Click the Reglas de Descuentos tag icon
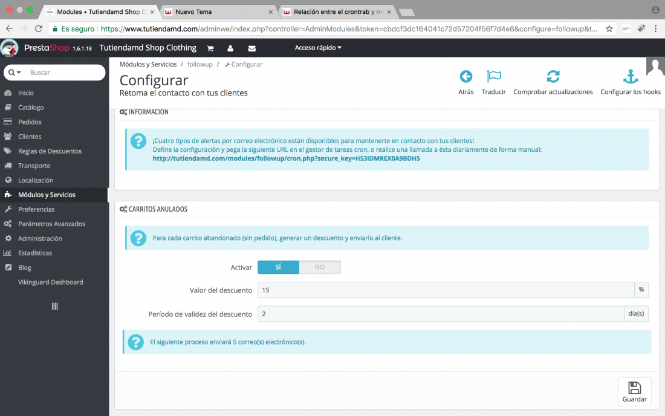This screenshot has height=416, width=665. click(x=8, y=151)
